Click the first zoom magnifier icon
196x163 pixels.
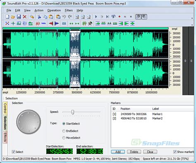pyautogui.click(x=77, y=17)
